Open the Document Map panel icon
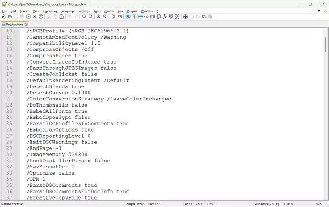Screen dimensions: 329x207 [x=153, y=17]
